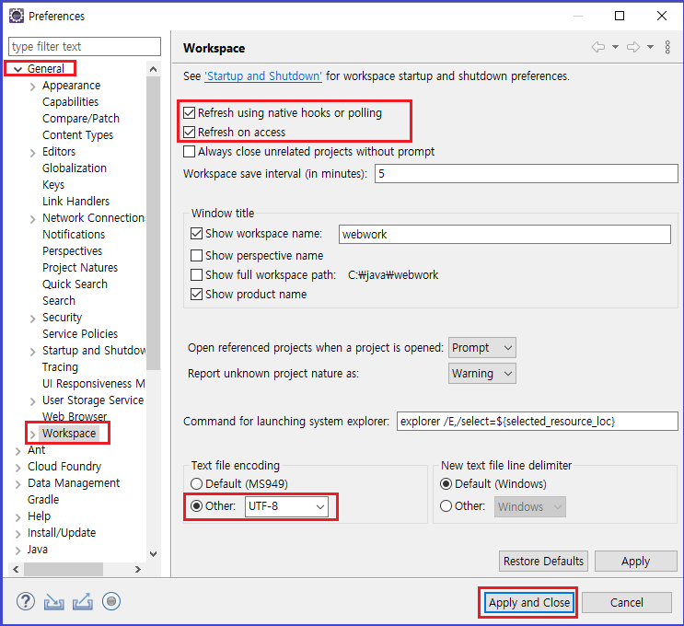Open the Help question mark icon
The image size is (684, 626).
[26, 601]
